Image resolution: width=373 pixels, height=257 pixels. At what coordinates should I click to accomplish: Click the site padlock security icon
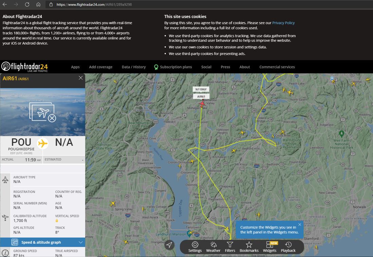(x=51, y=4)
